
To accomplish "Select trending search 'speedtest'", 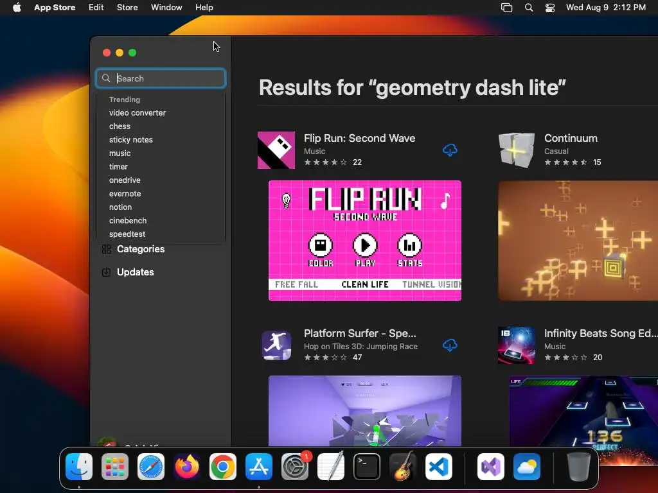I will tap(127, 234).
